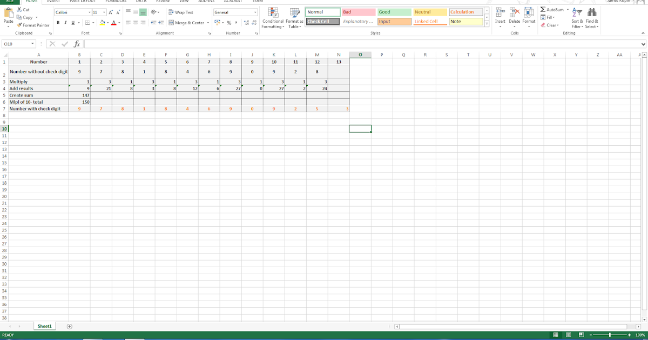Click the Format Painter brush
Image resolution: width=648 pixels, height=340 pixels.
(19, 25)
